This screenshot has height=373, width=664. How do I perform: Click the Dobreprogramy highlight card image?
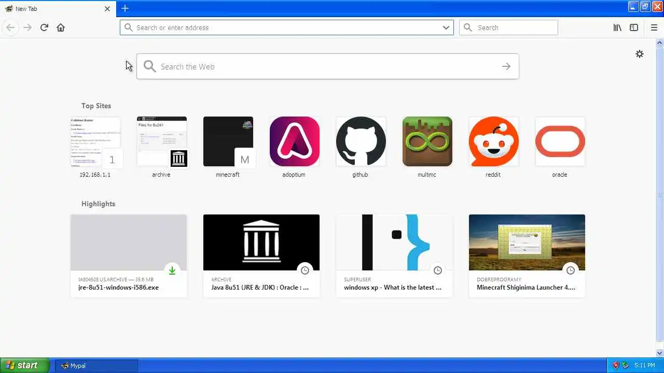pyautogui.click(x=527, y=242)
